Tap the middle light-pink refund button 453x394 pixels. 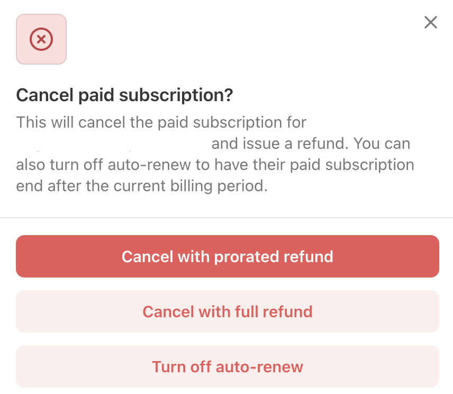click(x=228, y=311)
